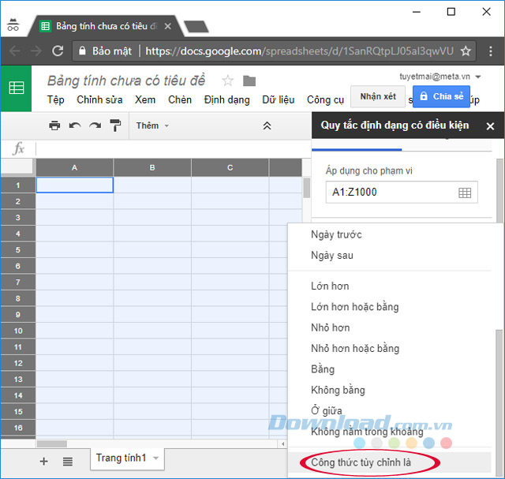Add a new sheet with plus icon

pos(44,462)
